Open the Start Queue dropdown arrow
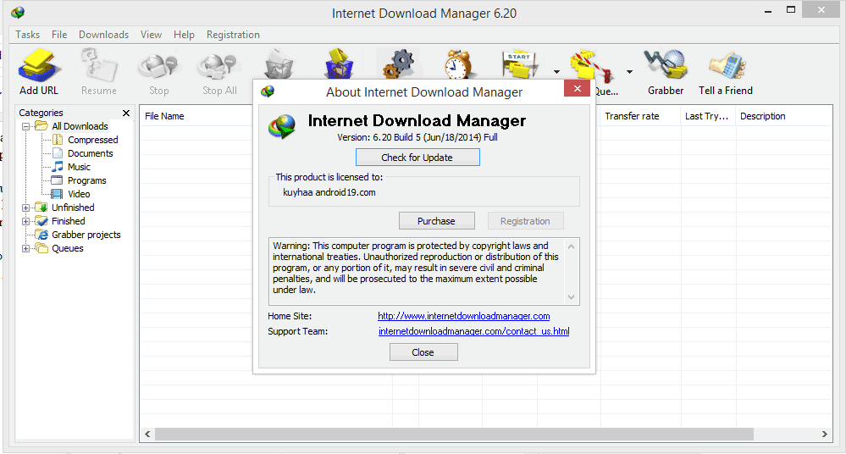The height and width of the screenshot is (454, 846). coord(556,72)
